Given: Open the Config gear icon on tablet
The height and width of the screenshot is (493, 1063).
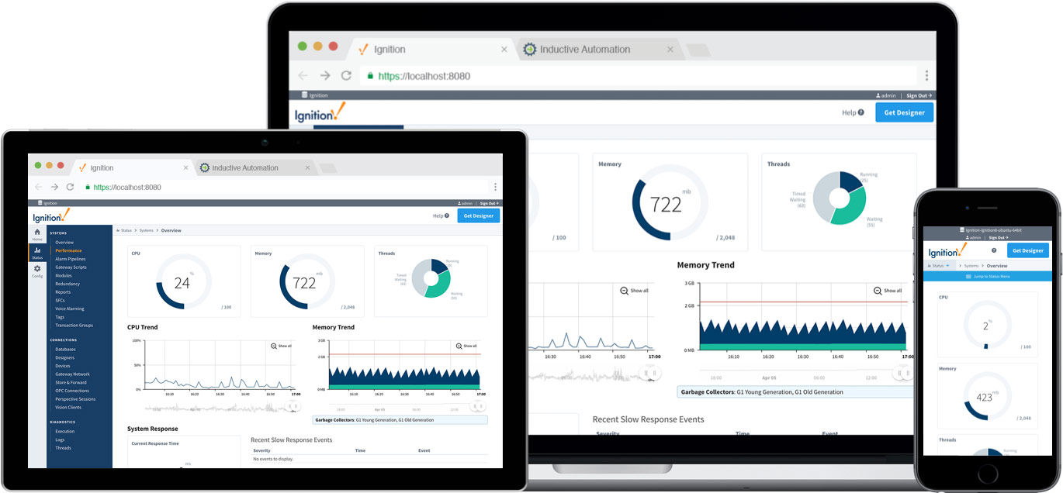Looking at the screenshot, I should pyautogui.click(x=37, y=269).
